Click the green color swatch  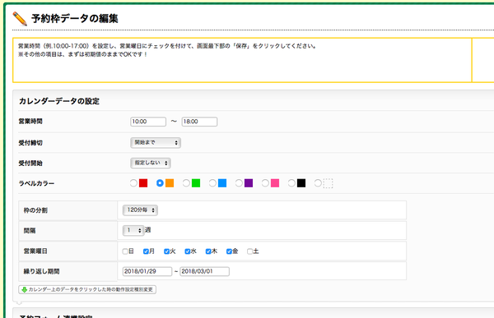[196, 183]
